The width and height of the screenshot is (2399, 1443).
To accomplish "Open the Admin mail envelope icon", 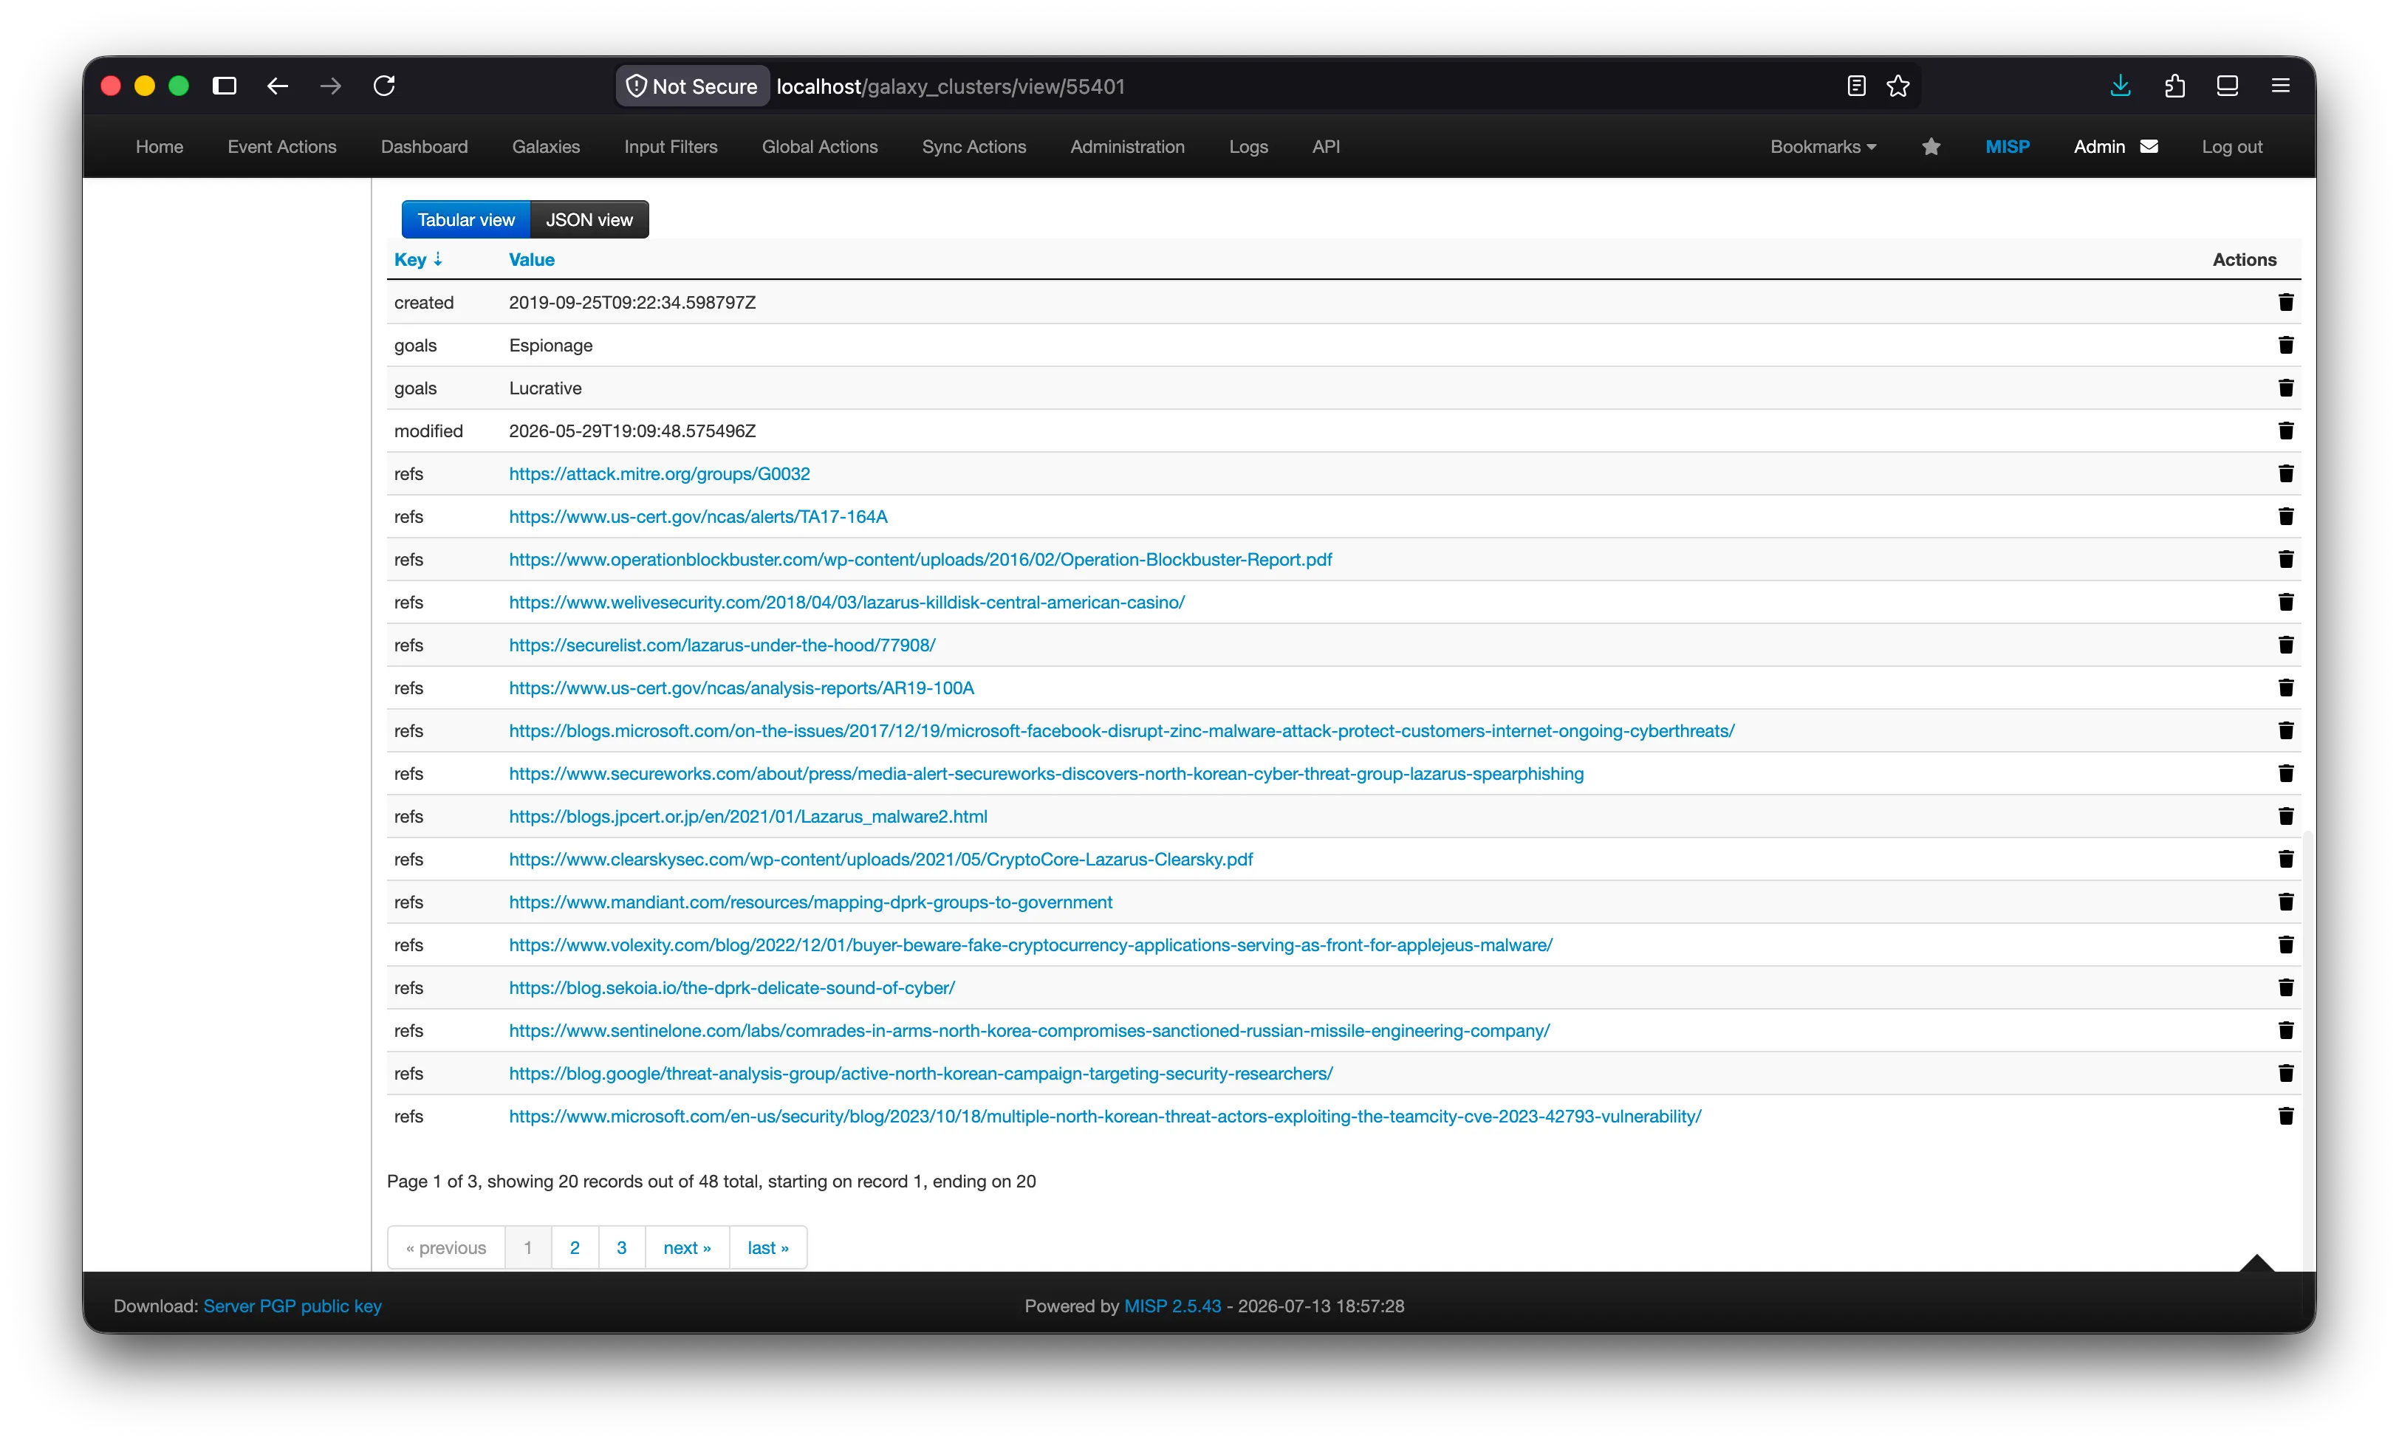I will [2149, 146].
